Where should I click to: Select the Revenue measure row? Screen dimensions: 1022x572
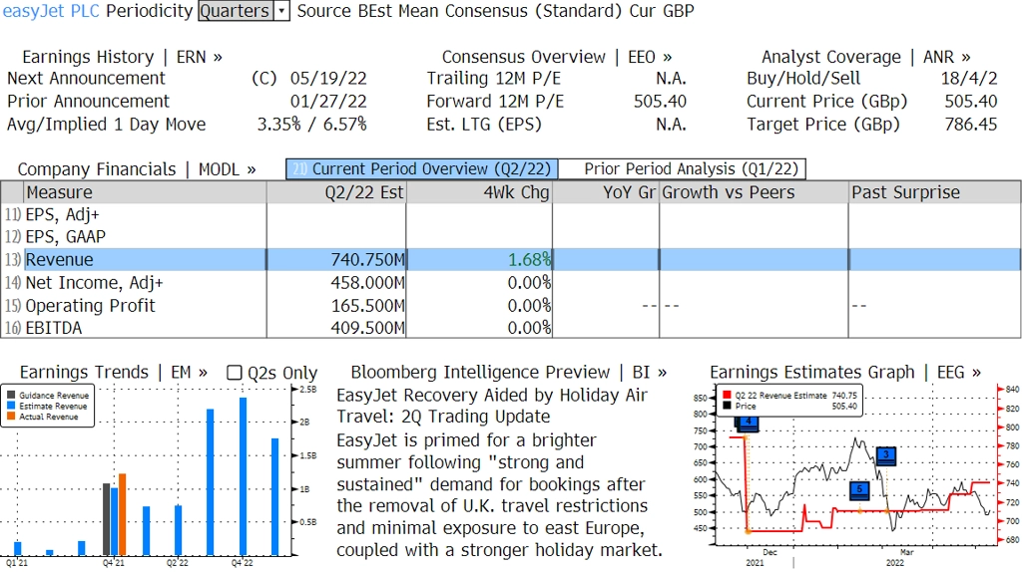510,260
